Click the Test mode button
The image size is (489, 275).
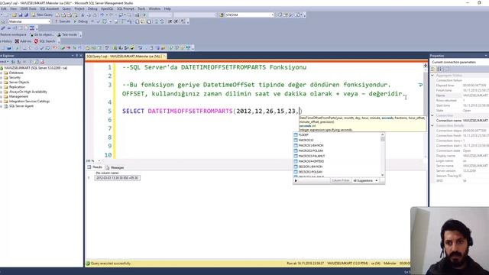point(67,34)
